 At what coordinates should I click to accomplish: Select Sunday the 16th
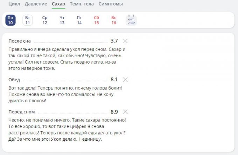point(114,20)
